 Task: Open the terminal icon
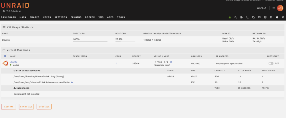[247, 17]
